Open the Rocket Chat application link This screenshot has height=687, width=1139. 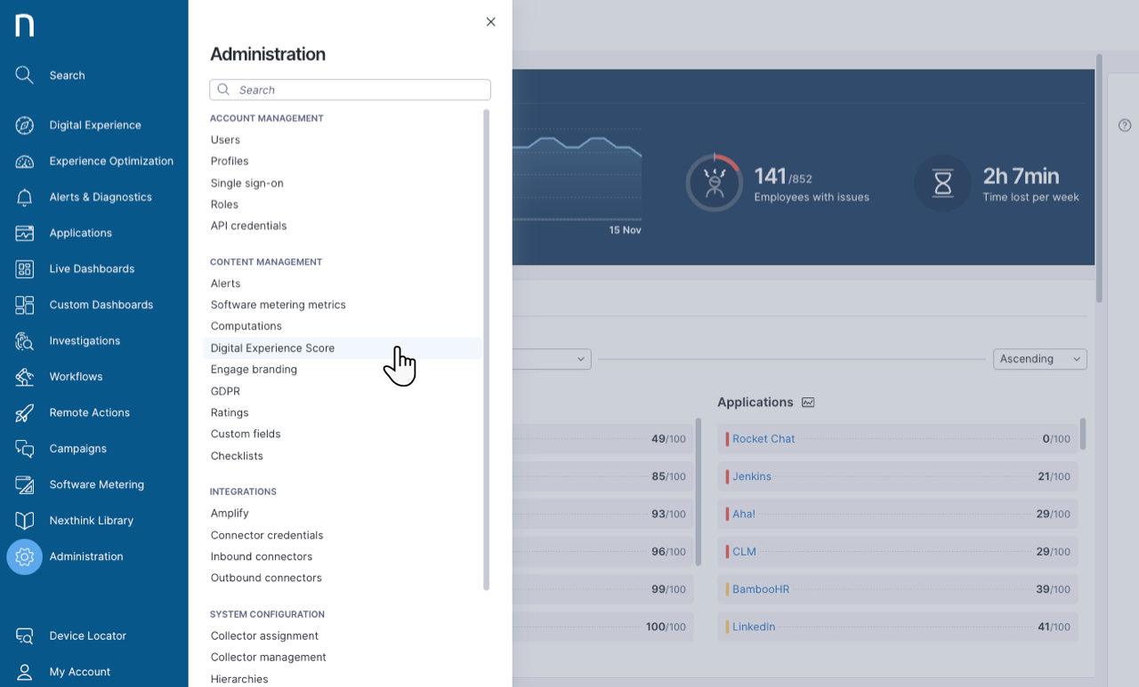pyautogui.click(x=763, y=439)
